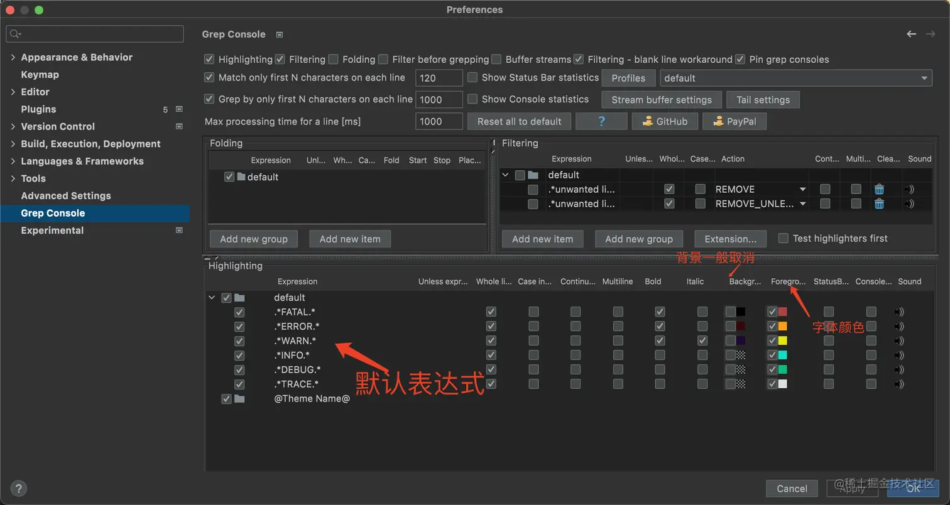This screenshot has width=950, height=505.
Task: Click the trash icon in the REMOVE filter row
Action: (x=880, y=189)
